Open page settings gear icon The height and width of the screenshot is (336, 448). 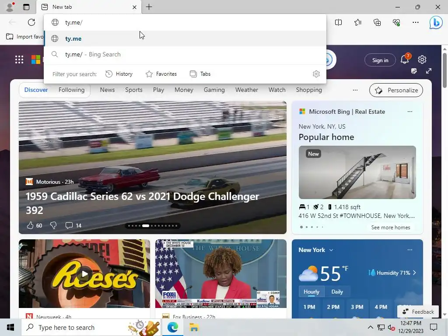[x=422, y=59]
